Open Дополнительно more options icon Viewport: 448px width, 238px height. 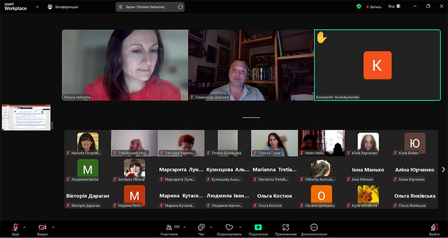pos(314,227)
